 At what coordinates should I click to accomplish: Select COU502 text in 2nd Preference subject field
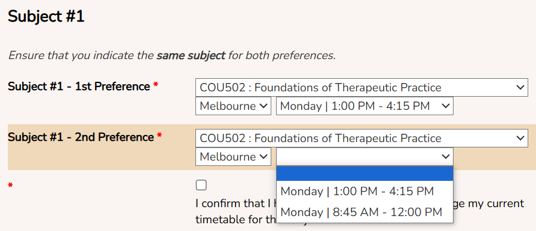[x=222, y=138]
